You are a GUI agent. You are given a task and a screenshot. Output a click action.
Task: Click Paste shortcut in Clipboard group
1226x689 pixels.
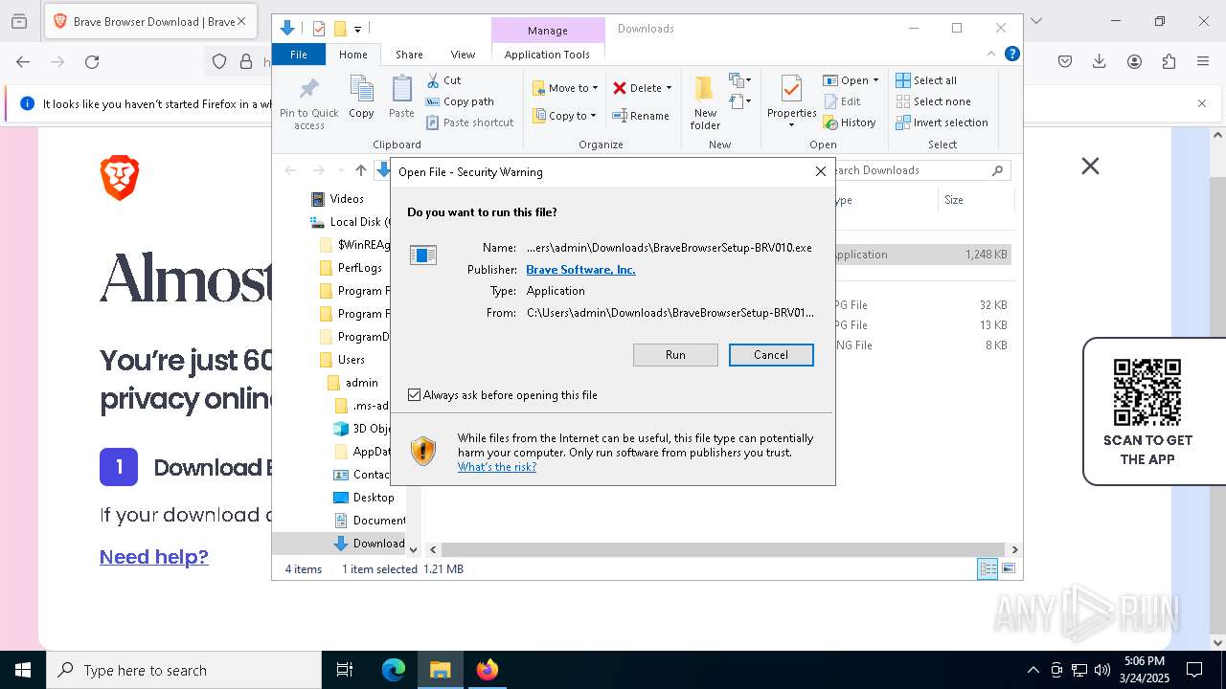tap(470, 122)
